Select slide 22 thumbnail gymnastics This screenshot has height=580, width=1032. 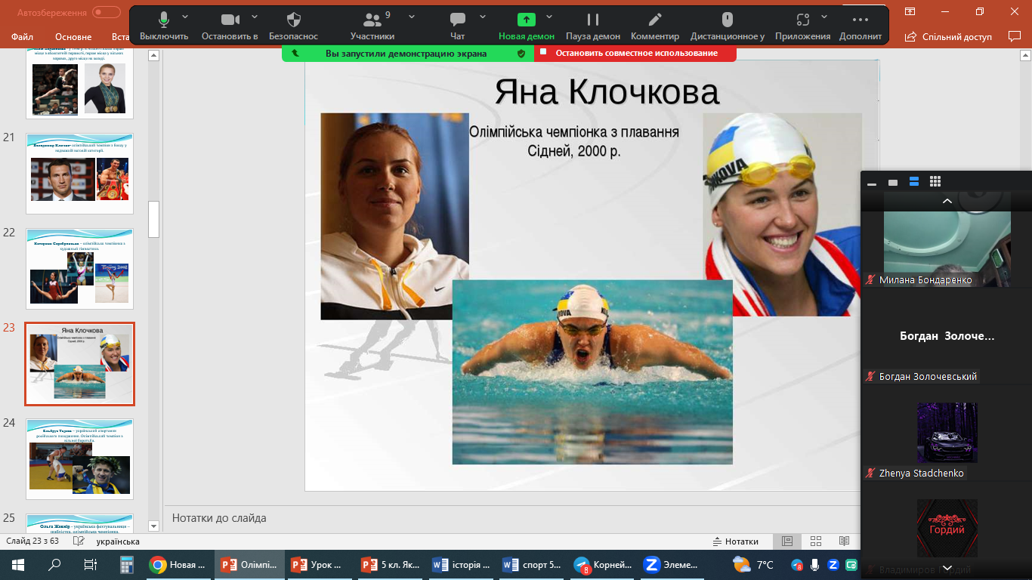tap(80, 269)
